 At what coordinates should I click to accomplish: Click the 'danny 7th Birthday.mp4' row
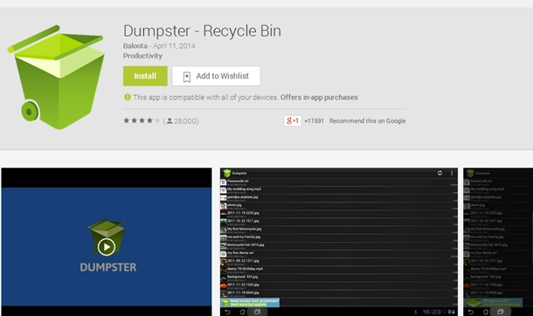click(339, 270)
